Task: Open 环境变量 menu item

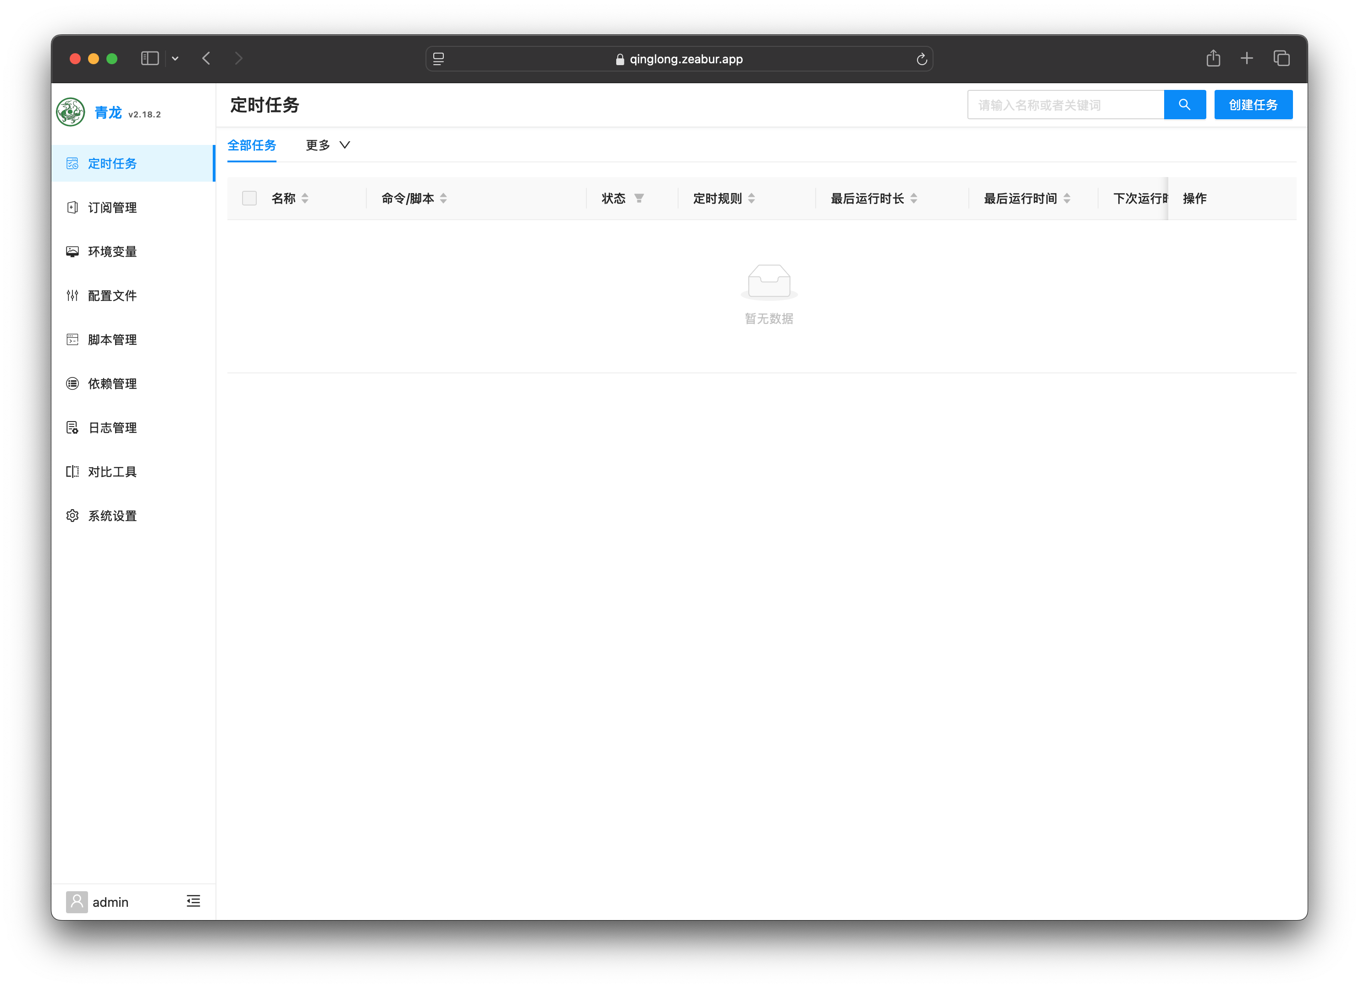Action: click(x=112, y=252)
